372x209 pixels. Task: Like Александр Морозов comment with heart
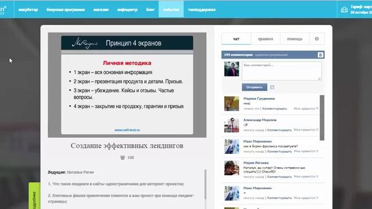tap(317, 130)
